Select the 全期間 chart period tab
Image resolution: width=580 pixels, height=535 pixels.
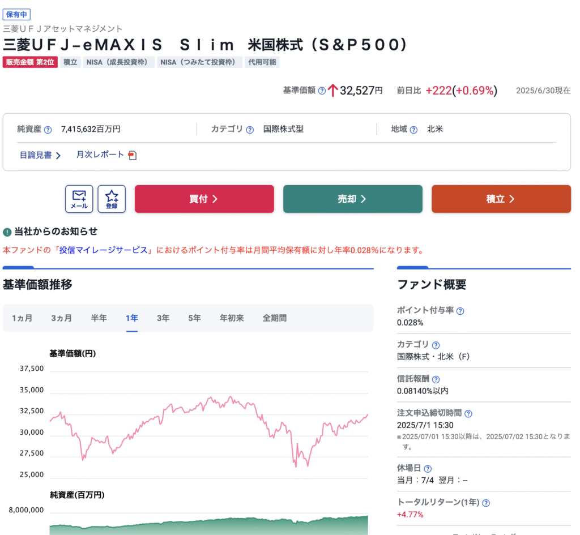click(275, 318)
